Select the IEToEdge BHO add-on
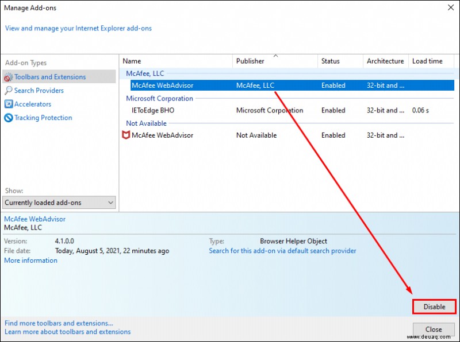Image resolution: width=460 pixels, height=342 pixels. (x=153, y=110)
